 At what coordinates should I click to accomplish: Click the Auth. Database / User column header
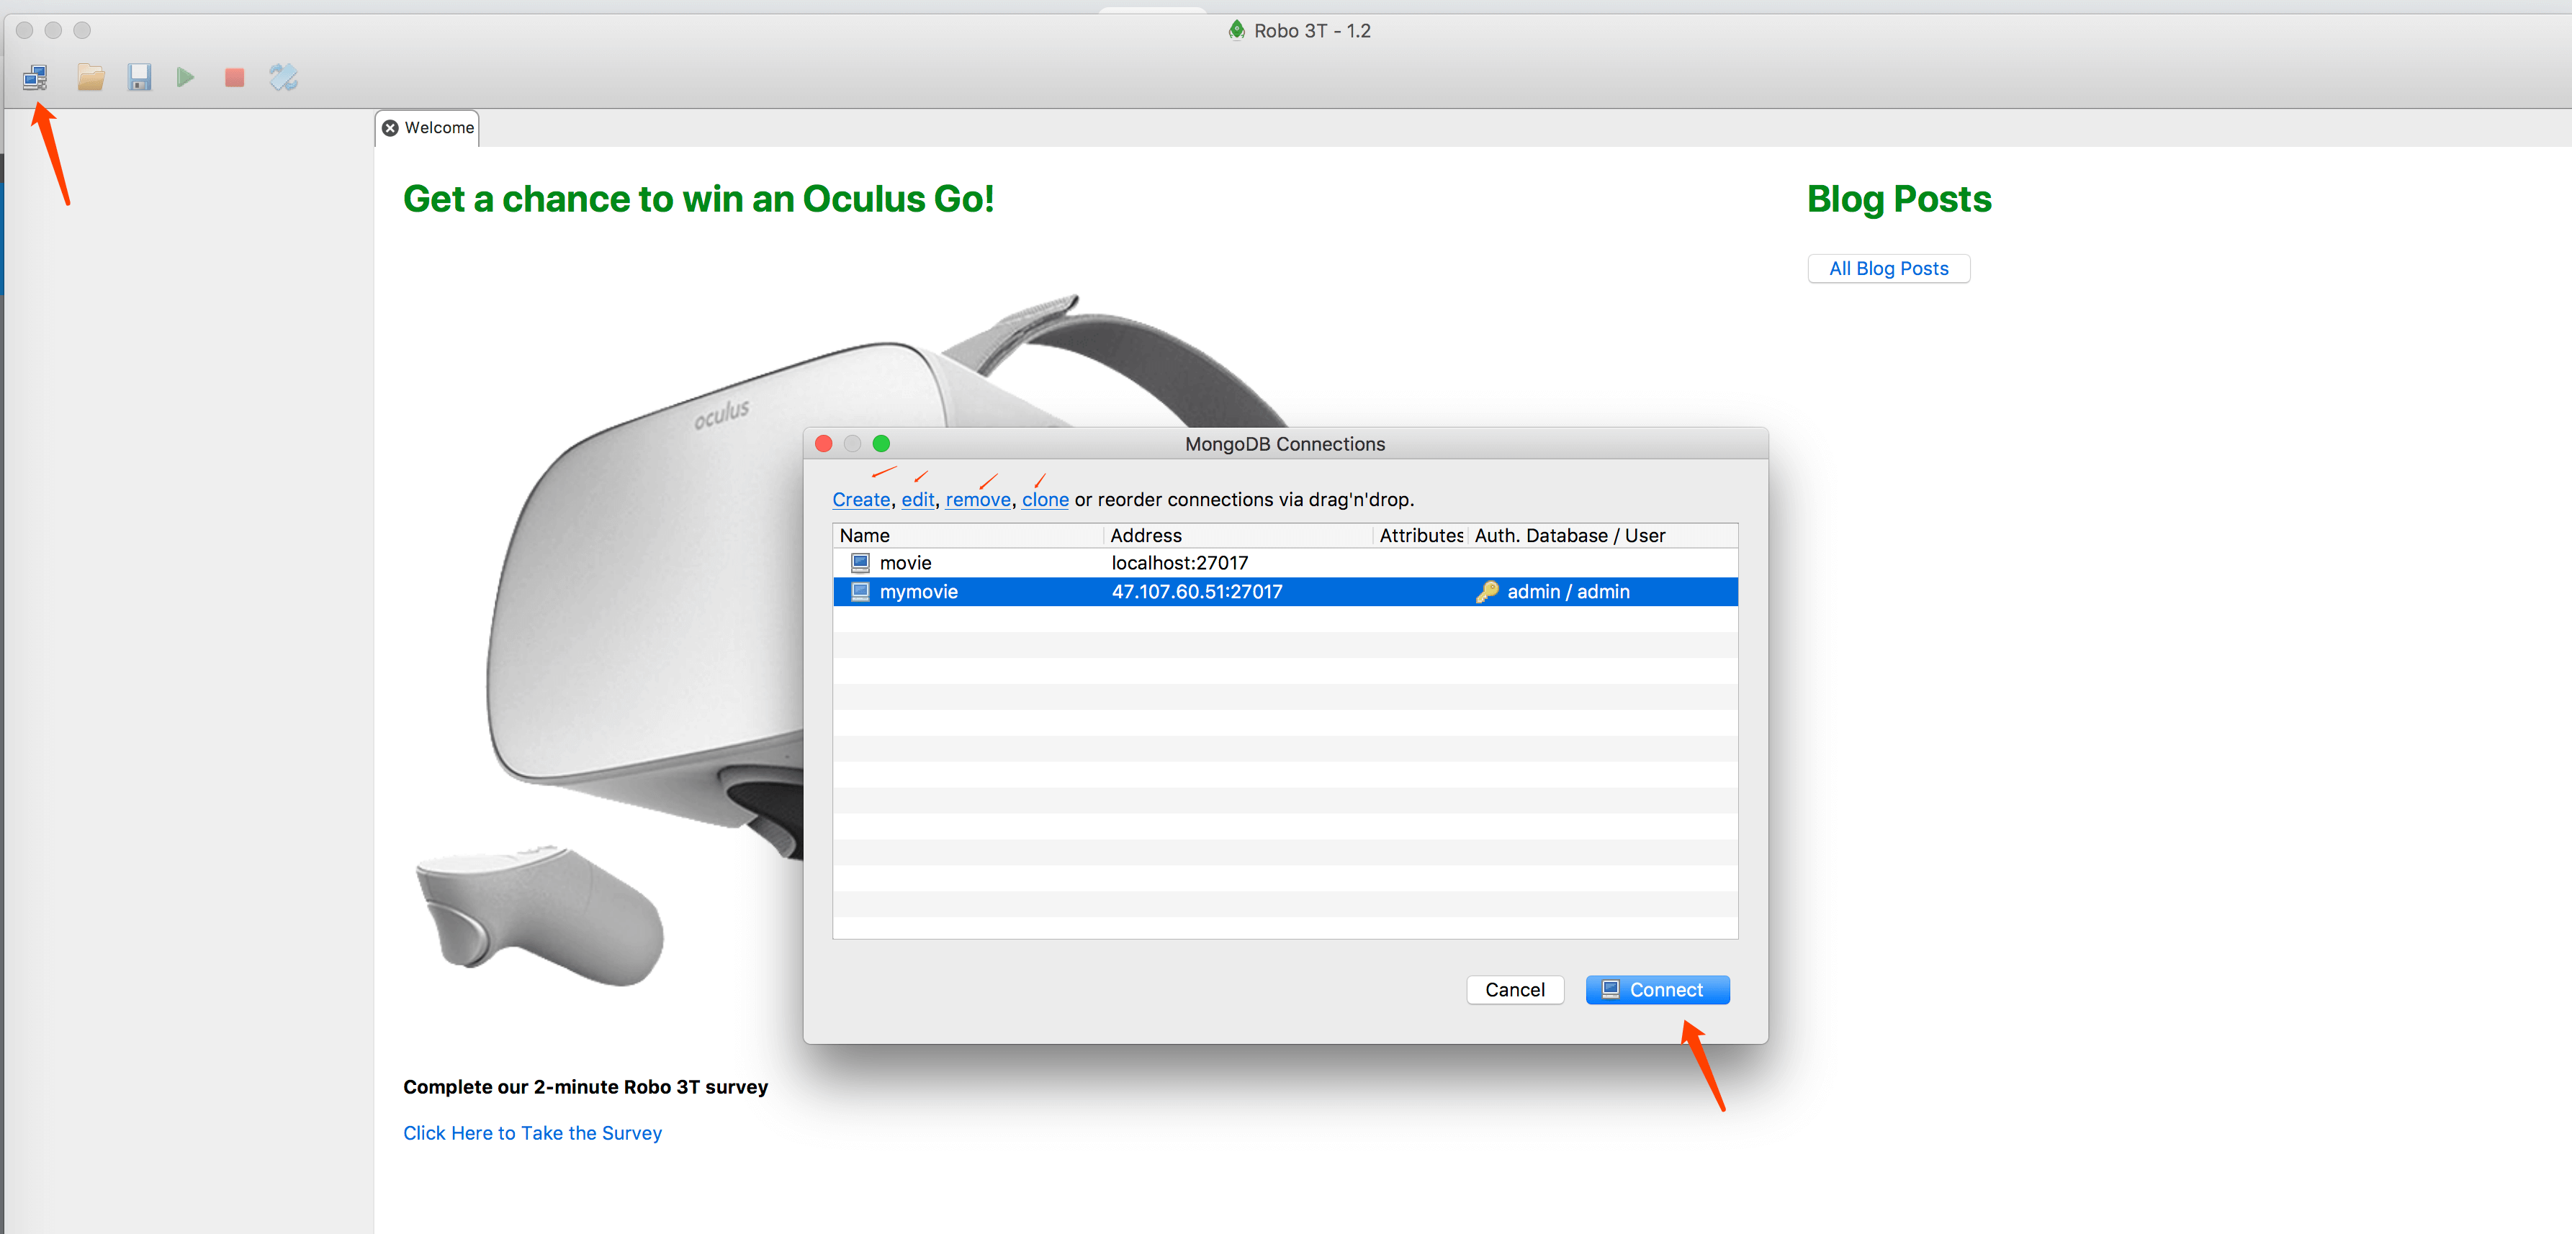(x=1603, y=536)
